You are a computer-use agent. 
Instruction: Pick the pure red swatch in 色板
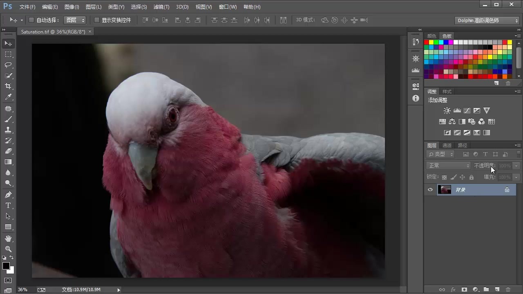pos(426,42)
